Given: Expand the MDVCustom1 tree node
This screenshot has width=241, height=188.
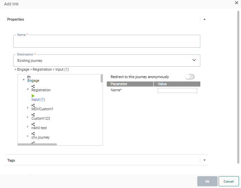Looking at the screenshot, I should (28, 108).
